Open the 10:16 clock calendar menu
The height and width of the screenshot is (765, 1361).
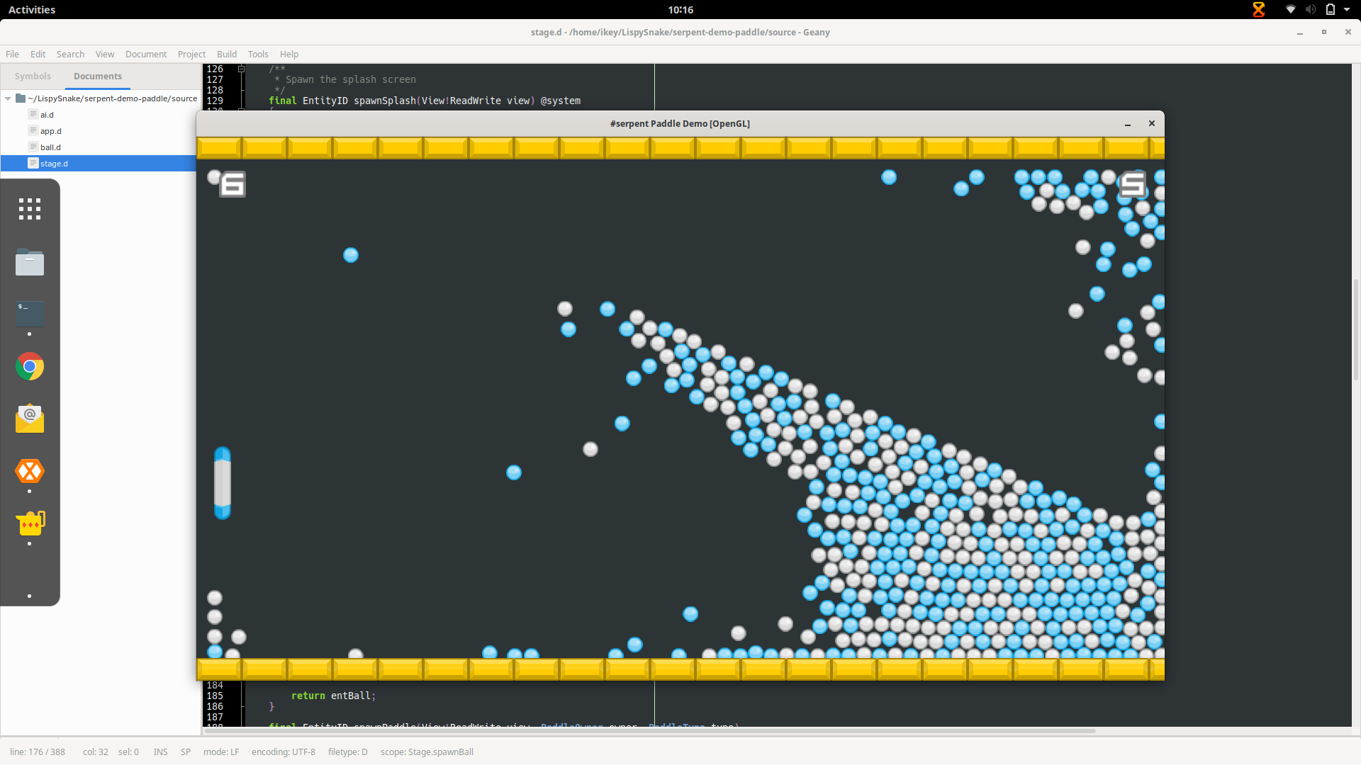[680, 9]
